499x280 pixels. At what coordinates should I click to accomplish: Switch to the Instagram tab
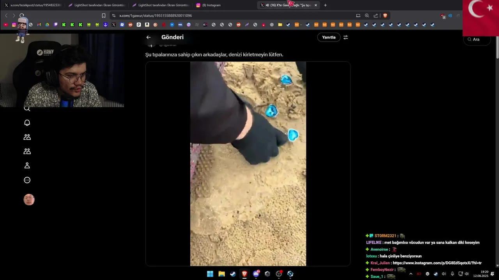(x=224, y=5)
